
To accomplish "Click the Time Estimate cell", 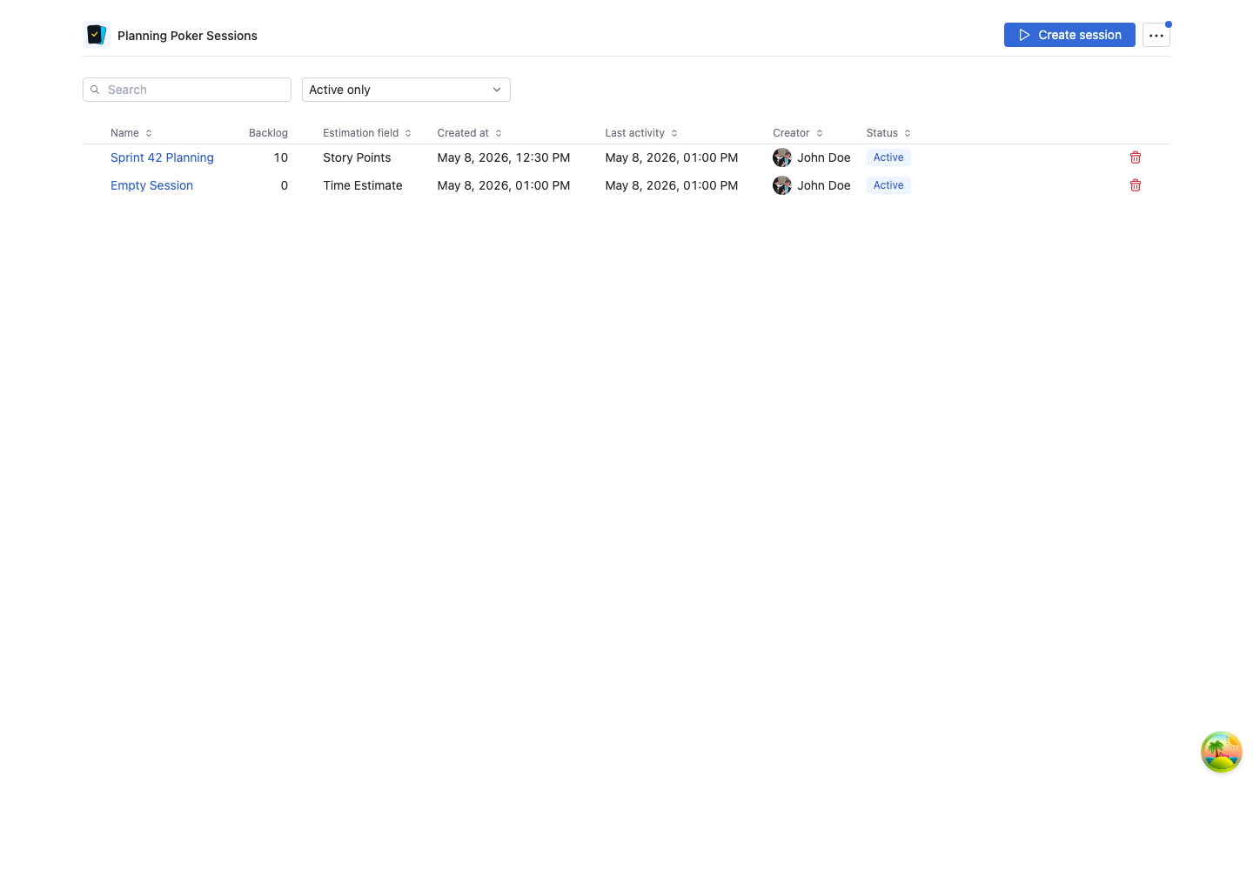I will click(363, 185).
